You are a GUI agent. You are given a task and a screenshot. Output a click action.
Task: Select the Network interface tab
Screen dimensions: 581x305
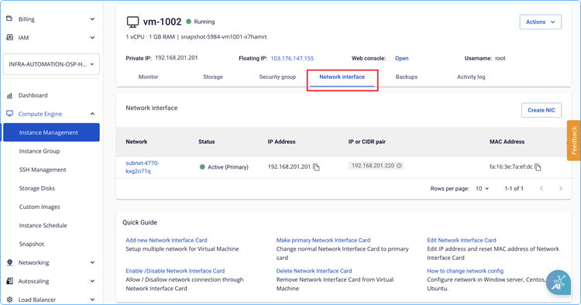[342, 77]
